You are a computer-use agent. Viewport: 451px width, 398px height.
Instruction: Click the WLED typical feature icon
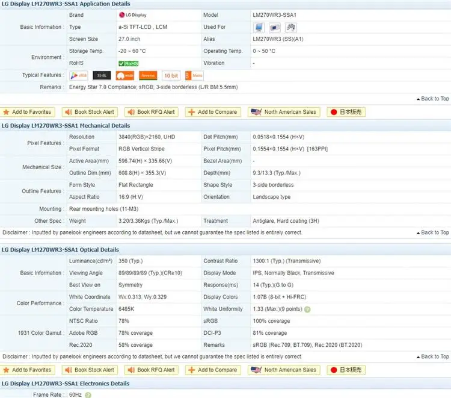(125, 76)
